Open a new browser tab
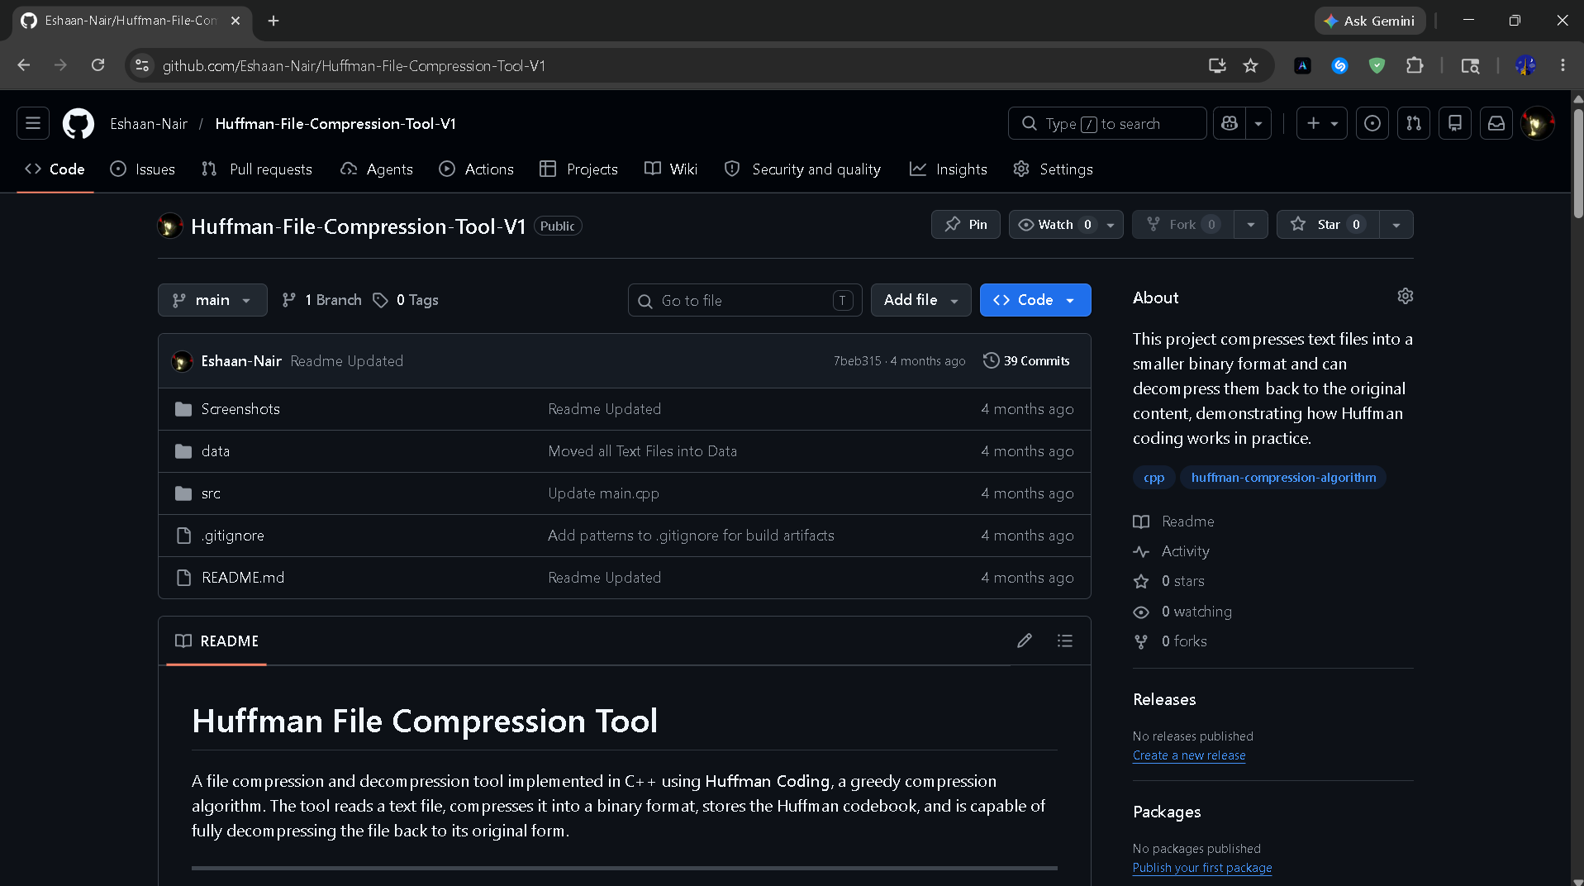This screenshot has width=1584, height=886. tap(274, 21)
